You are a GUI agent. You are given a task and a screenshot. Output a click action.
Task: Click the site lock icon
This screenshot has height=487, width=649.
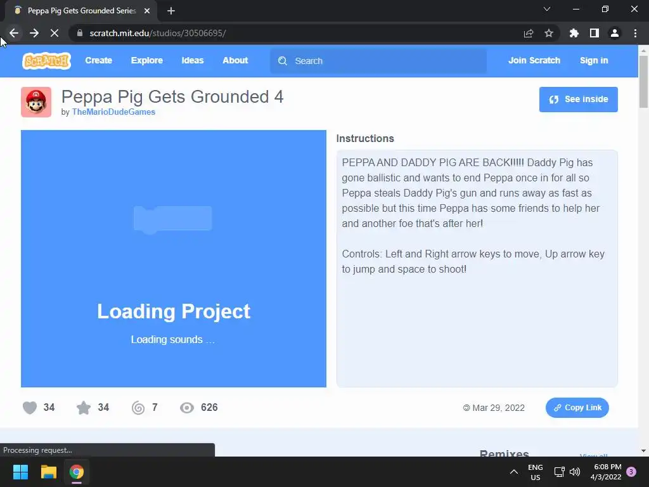79,33
